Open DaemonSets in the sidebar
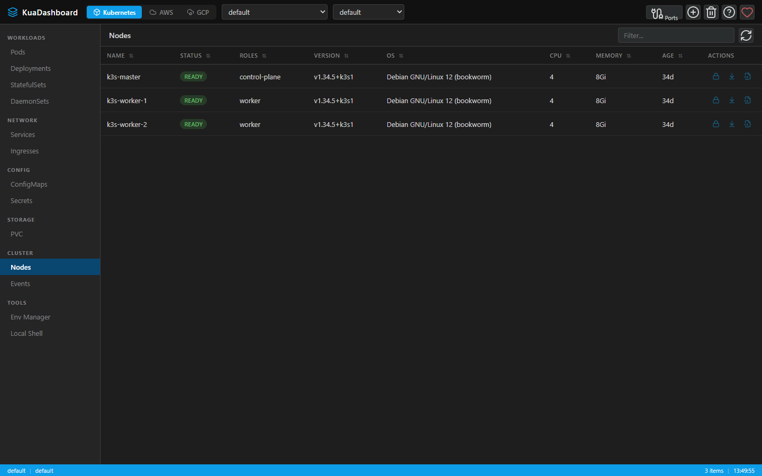 coord(50,102)
